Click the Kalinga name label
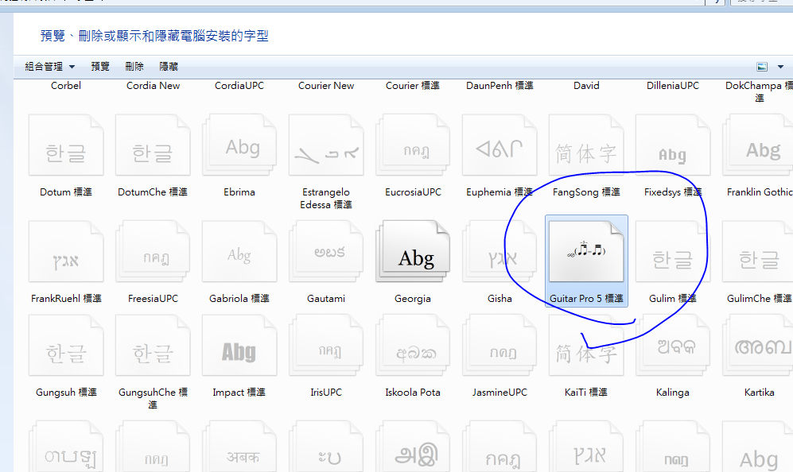 coord(673,393)
